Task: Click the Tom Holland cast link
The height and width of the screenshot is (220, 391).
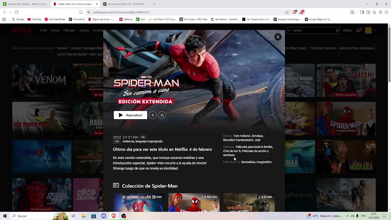Action: (242, 136)
